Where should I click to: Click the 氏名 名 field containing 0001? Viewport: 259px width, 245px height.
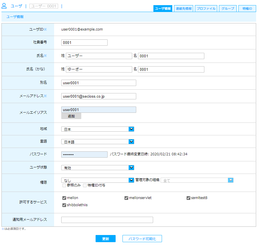pos(171,56)
